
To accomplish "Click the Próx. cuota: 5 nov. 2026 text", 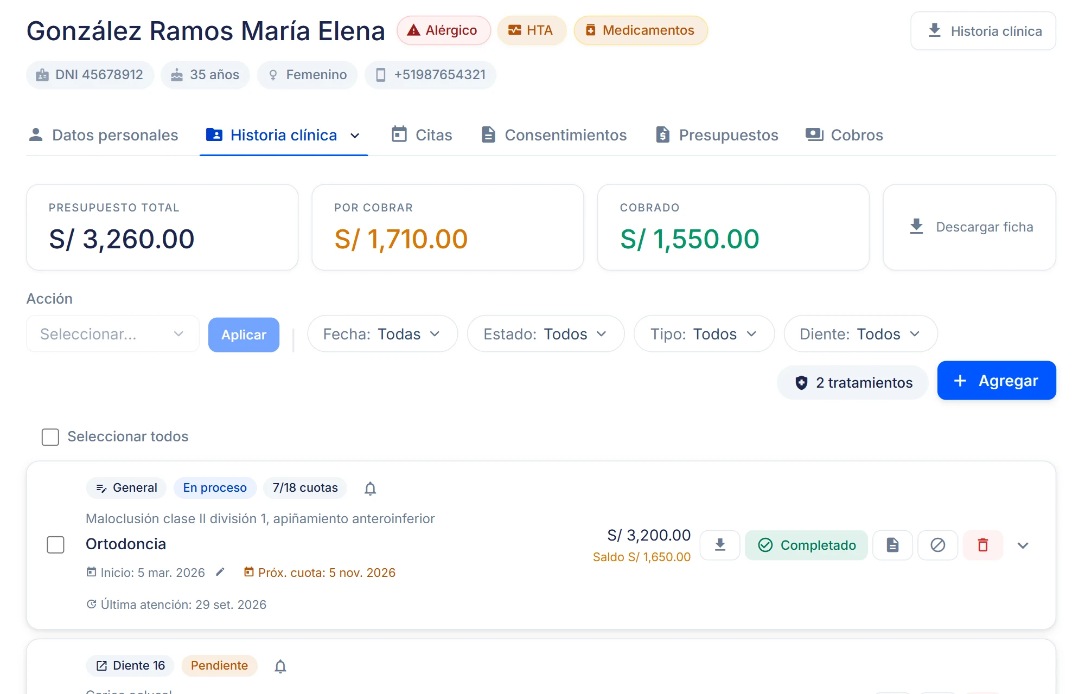I will click(327, 573).
